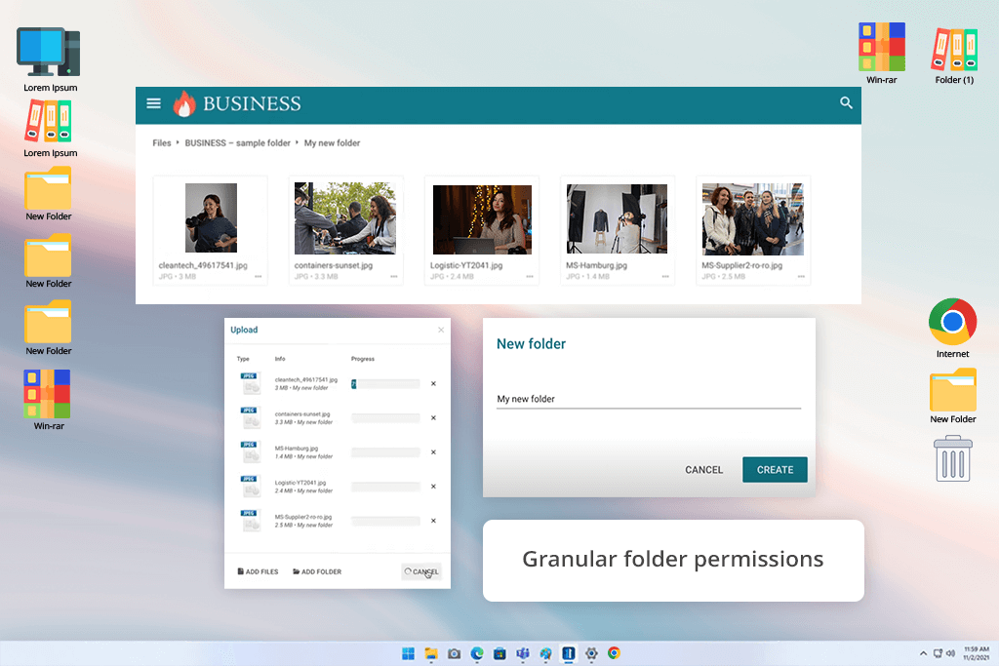Open the Paint app from taskbar
999x666 pixels.
(x=546, y=653)
